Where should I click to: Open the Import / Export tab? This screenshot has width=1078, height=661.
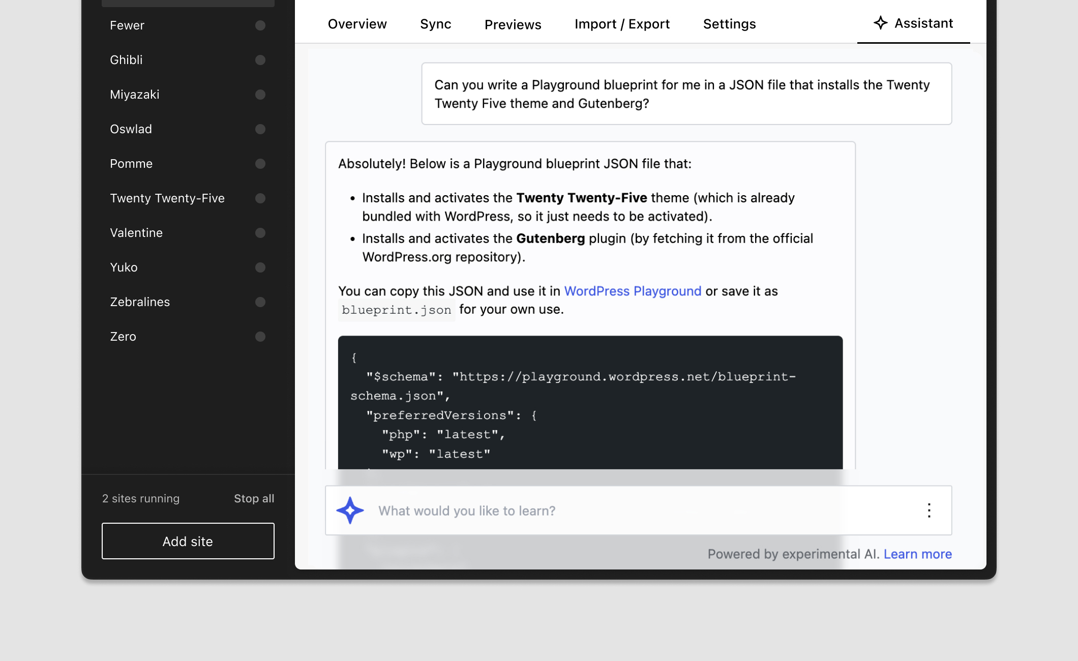coord(622,24)
